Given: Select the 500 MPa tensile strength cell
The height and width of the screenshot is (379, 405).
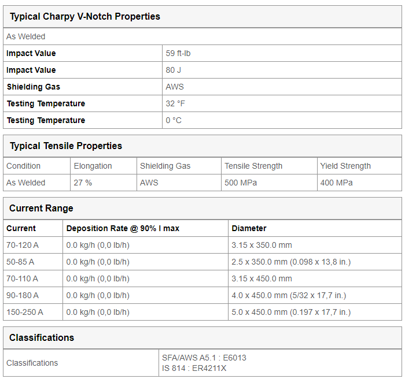Looking at the screenshot, I should pyautogui.click(x=269, y=183).
